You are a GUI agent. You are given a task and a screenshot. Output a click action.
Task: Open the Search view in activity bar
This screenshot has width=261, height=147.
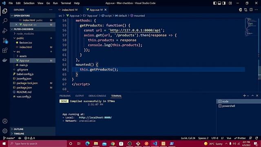5,21
